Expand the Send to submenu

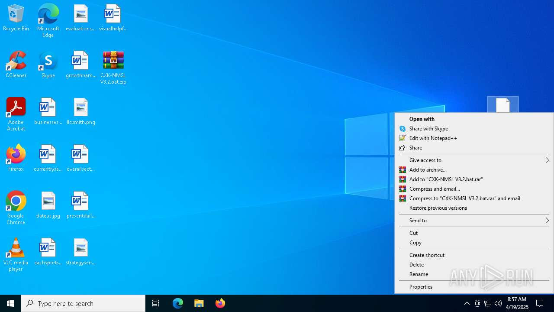[474, 221]
